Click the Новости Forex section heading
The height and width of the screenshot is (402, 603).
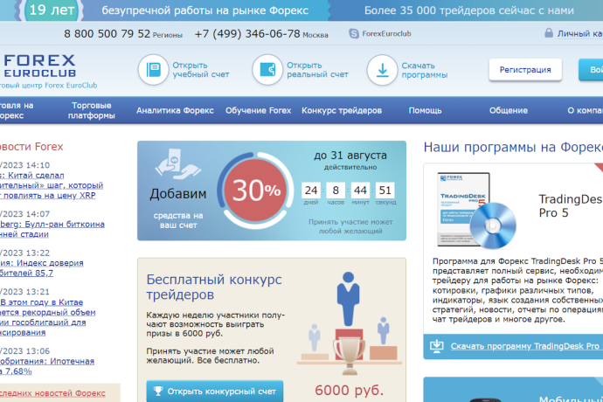[x=31, y=147]
